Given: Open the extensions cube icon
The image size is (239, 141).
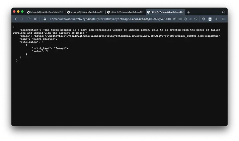Looking at the screenshot, I should pos(203,19).
